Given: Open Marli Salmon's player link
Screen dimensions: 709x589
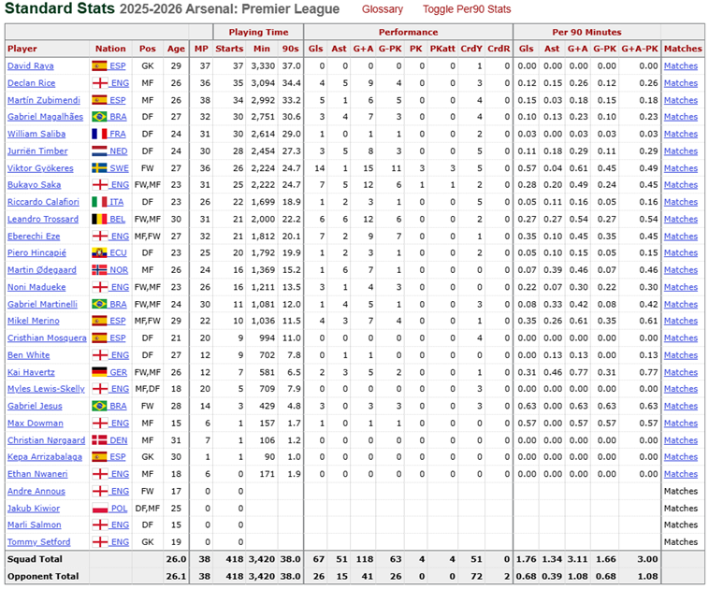Looking at the screenshot, I should click(34, 524).
